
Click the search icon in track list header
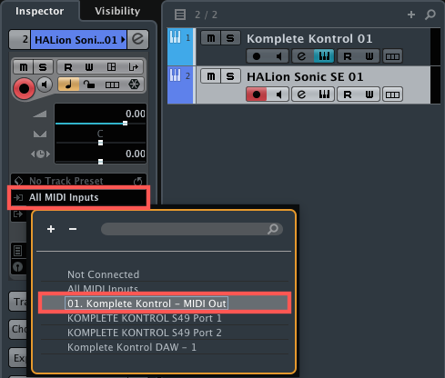coord(430,15)
